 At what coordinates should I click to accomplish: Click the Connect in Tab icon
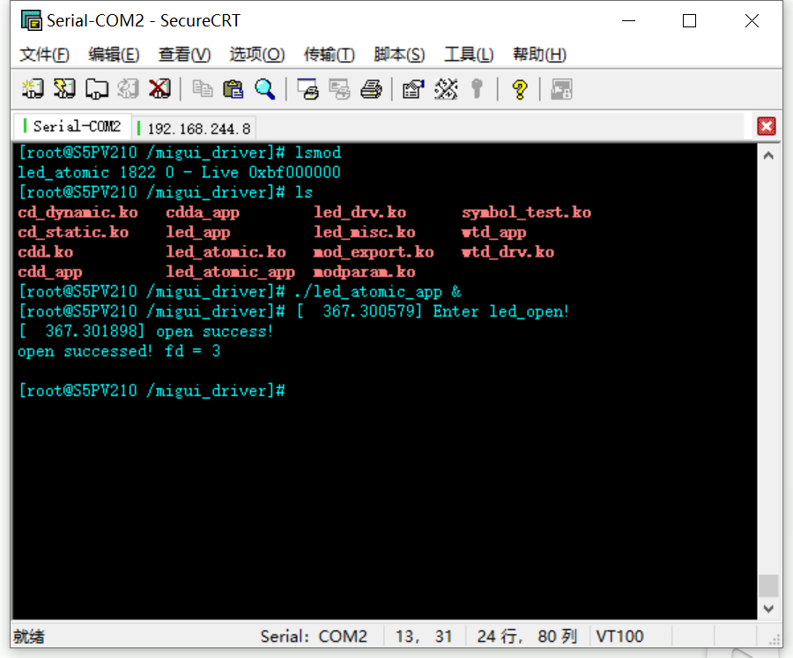pyautogui.click(x=96, y=89)
